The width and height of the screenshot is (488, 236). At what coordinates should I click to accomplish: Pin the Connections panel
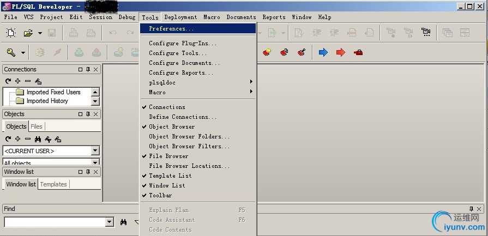coord(88,69)
